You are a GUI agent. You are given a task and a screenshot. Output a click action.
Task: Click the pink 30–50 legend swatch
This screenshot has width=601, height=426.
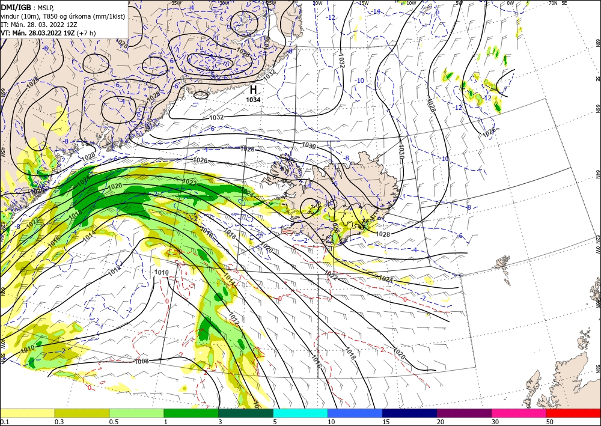click(519, 413)
